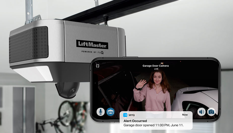This screenshot has height=133, width=233.
Task: Click the 'Powered by myQ' text
Action: click(92, 52)
